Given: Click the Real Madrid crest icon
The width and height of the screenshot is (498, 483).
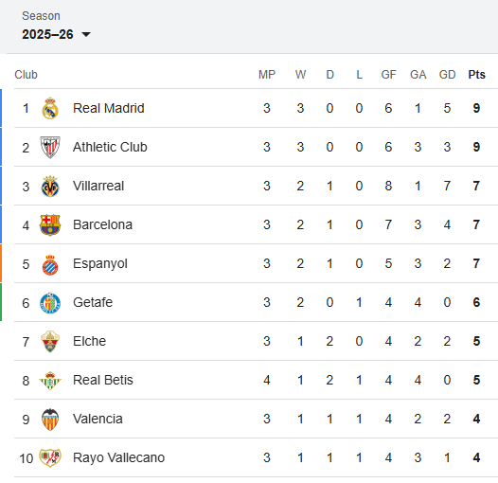Looking at the screenshot, I should (50, 108).
